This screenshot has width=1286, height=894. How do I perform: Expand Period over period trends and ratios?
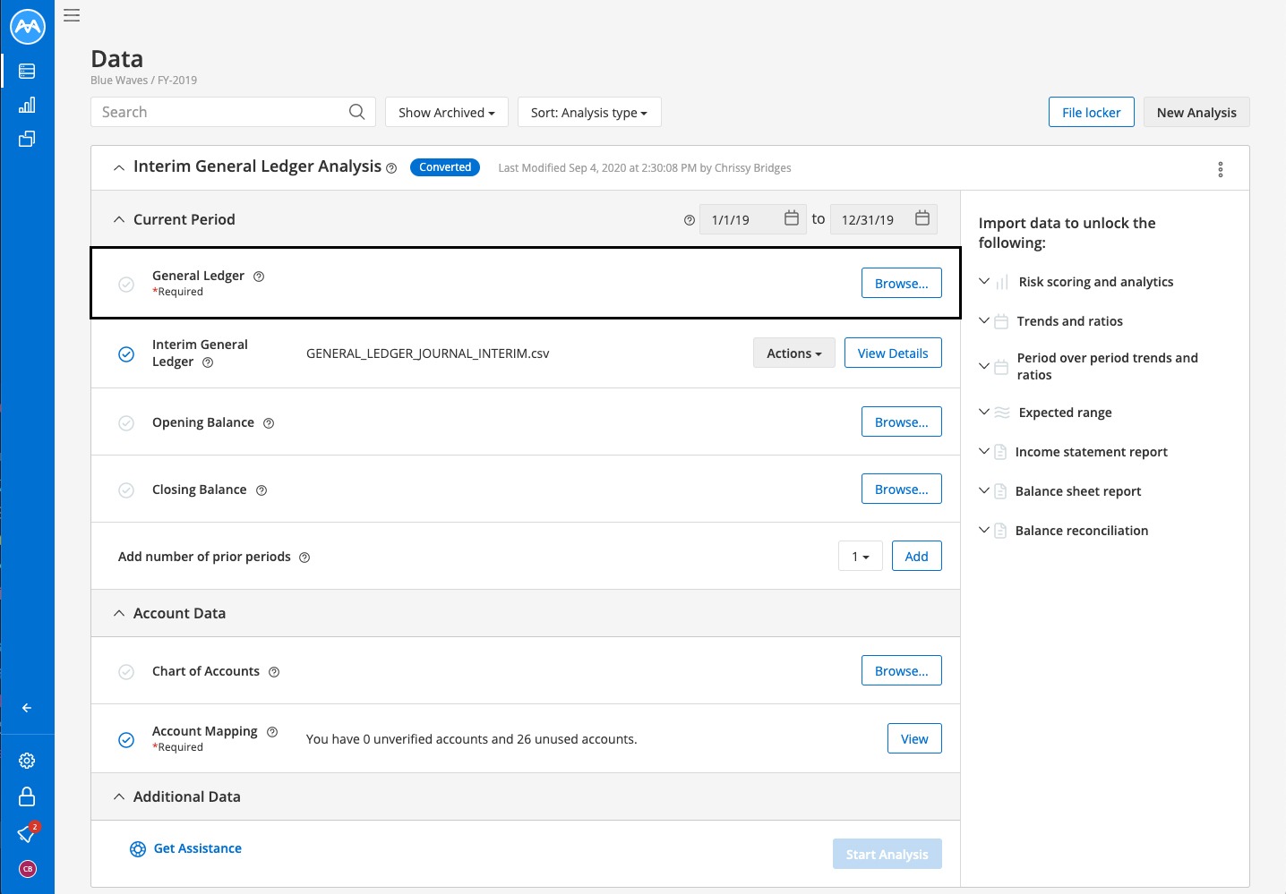(x=984, y=366)
